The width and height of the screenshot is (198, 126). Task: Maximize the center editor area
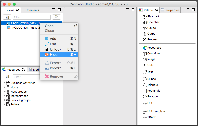133,10
